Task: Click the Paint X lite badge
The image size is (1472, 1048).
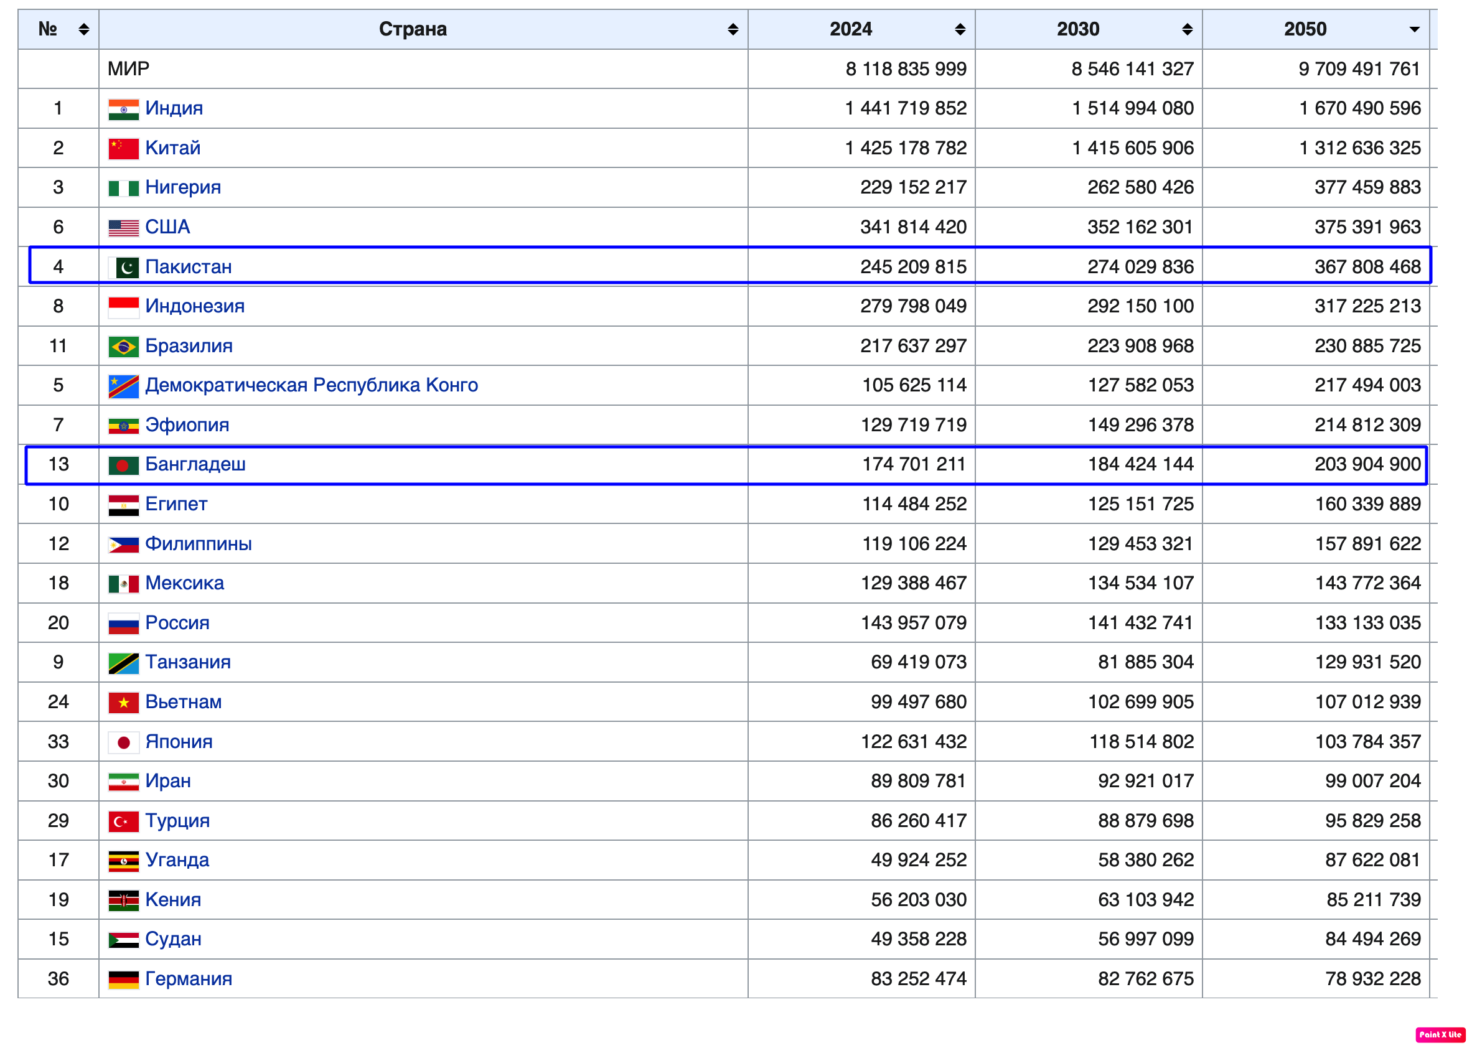Action: pyautogui.click(x=1440, y=1035)
